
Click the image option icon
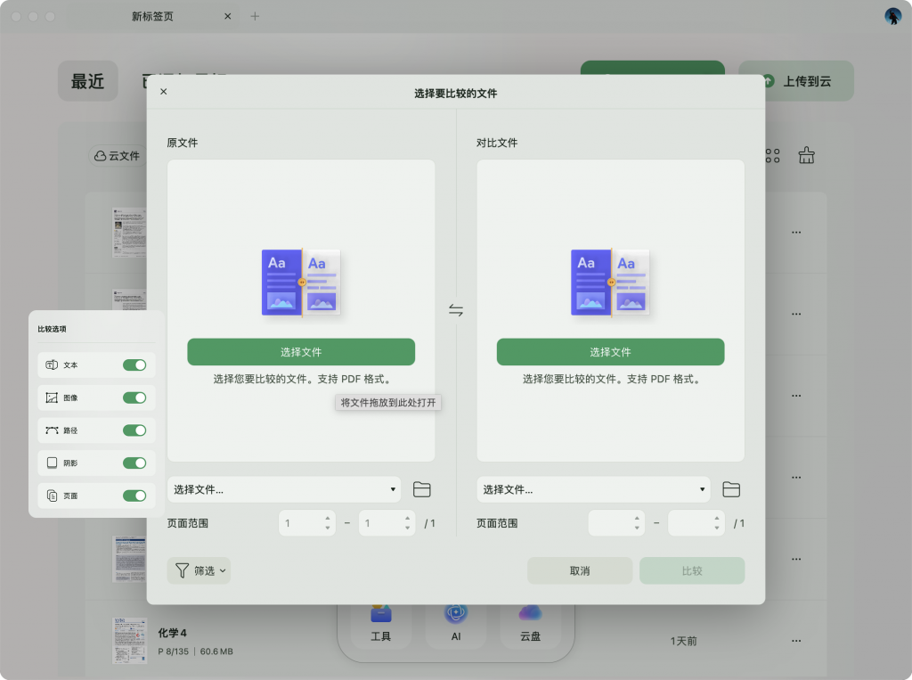52,397
